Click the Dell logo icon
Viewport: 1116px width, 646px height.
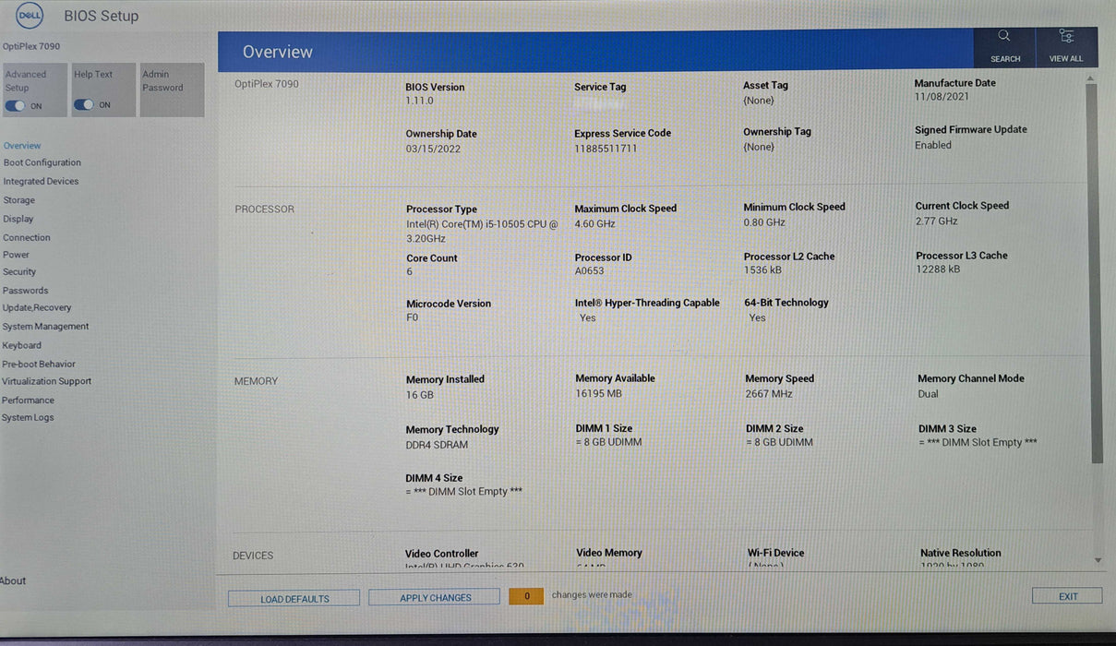click(30, 15)
